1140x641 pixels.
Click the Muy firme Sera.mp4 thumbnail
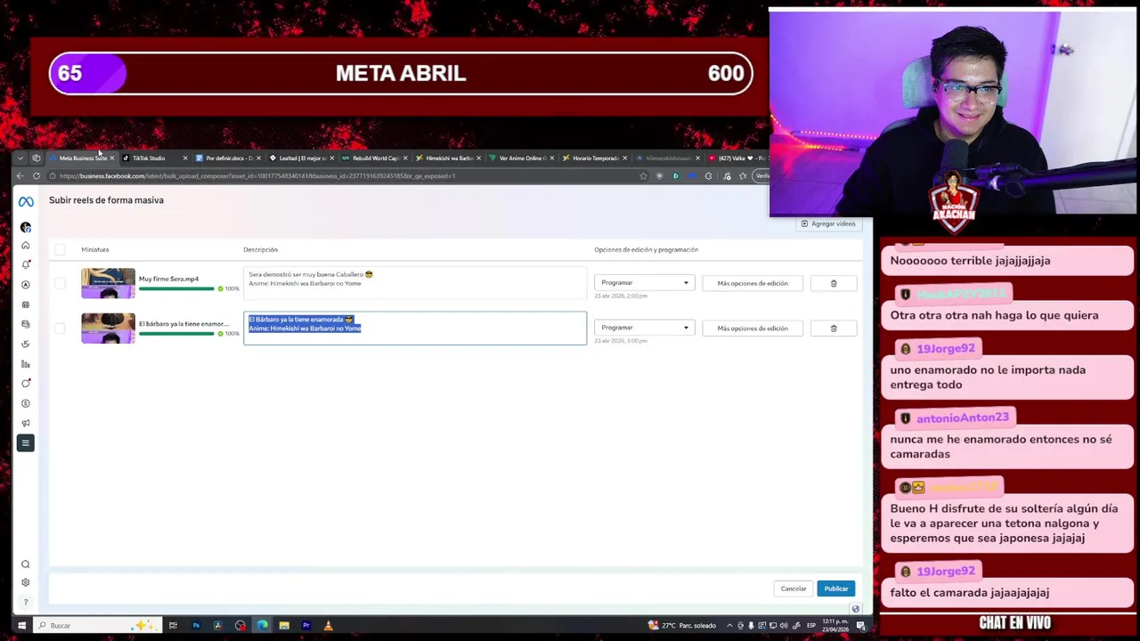click(x=108, y=283)
